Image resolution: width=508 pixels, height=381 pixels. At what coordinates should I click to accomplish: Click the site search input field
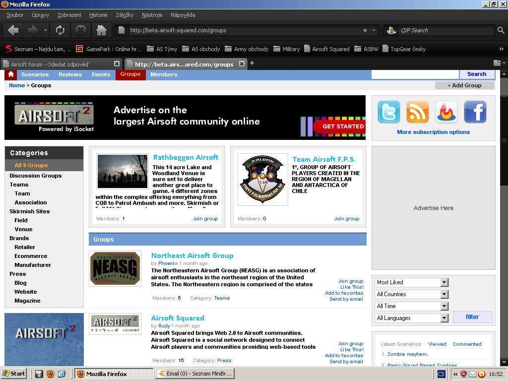pyautogui.click(x=415, y=74)
